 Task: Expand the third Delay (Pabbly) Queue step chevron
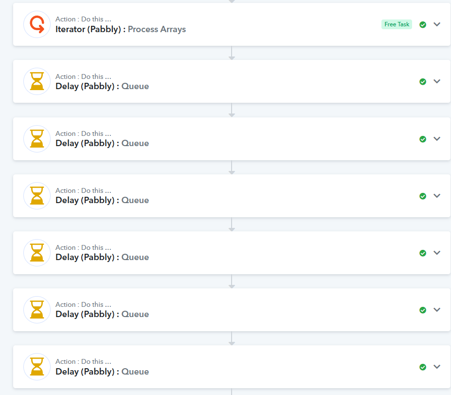click(437, 196)
